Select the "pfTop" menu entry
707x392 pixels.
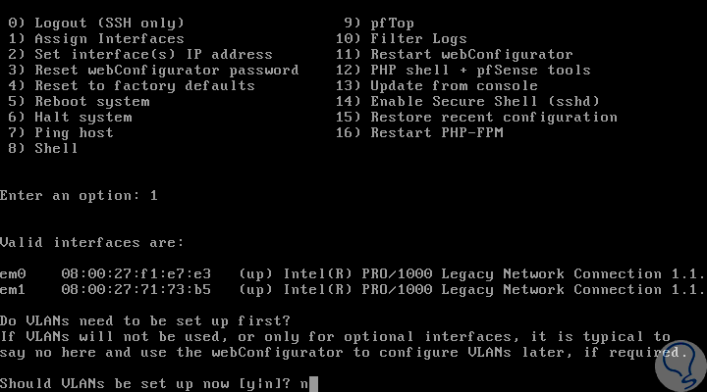[x=392, y=23]
